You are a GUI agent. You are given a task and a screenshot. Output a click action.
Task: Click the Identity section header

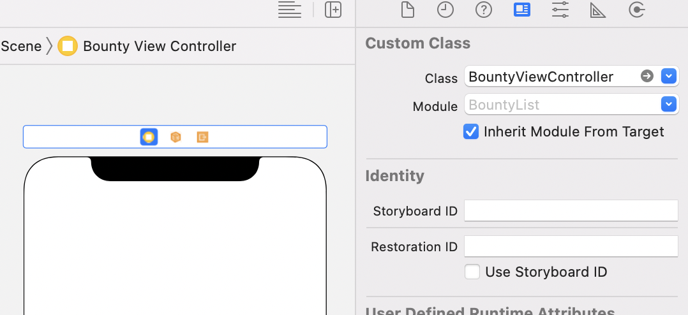click(x=394, y=176)
